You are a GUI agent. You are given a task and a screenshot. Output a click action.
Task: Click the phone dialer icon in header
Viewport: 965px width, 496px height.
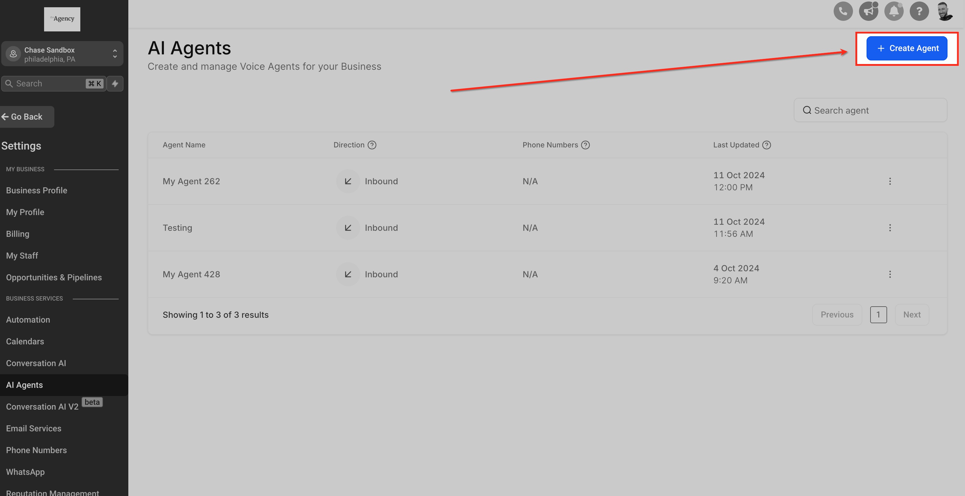(x=843, y=11)
